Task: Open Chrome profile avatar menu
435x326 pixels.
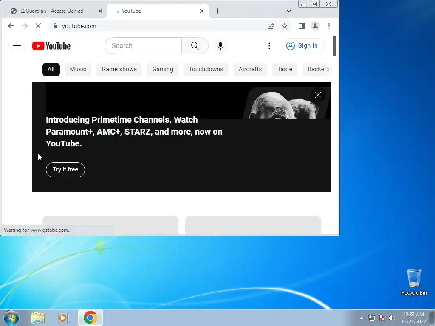Action: click(x=315, y=26)
